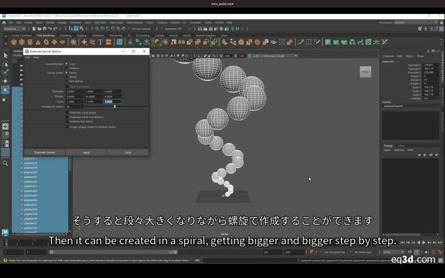The width and height of the screenshot is (445, 278).
Task: Choose World under Group under
Action: (x=67, y=77)
